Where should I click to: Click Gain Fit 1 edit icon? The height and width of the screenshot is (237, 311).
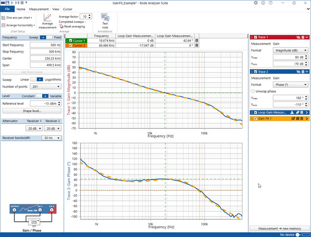[293, 118]
